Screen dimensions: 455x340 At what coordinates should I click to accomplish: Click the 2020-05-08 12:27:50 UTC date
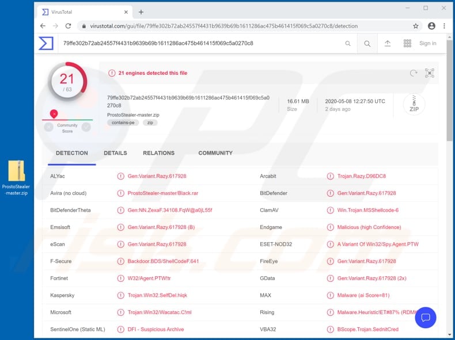point(355,101)
